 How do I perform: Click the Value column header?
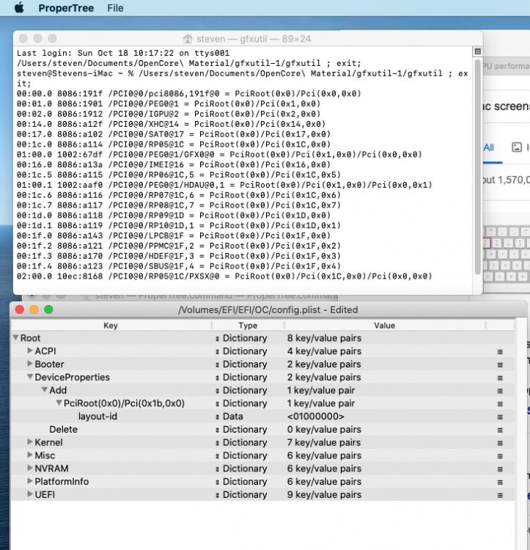point(385,325)
